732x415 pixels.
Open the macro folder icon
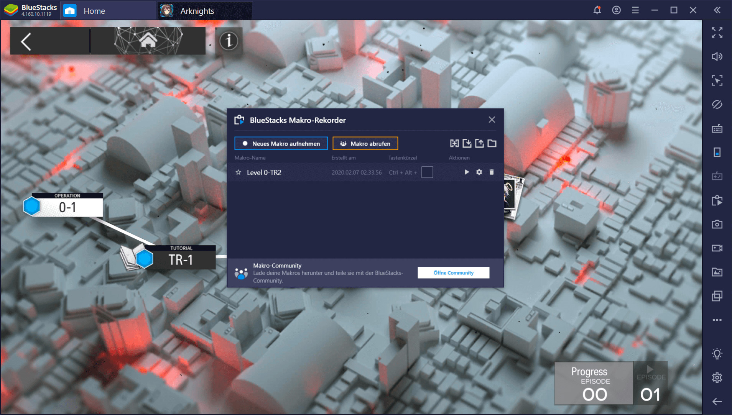pos(492,143)
